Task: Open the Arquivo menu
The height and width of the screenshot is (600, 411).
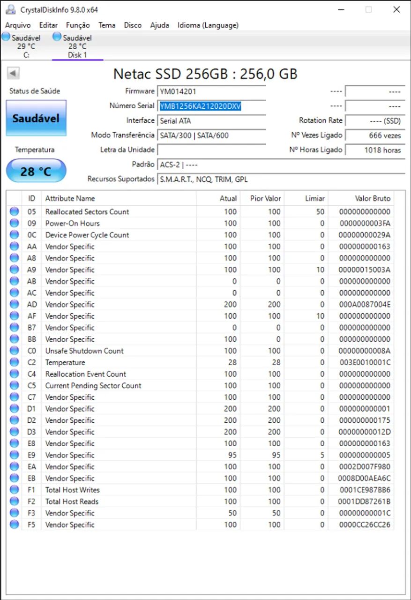Action: pyautogui.click(x=18, y=25)
